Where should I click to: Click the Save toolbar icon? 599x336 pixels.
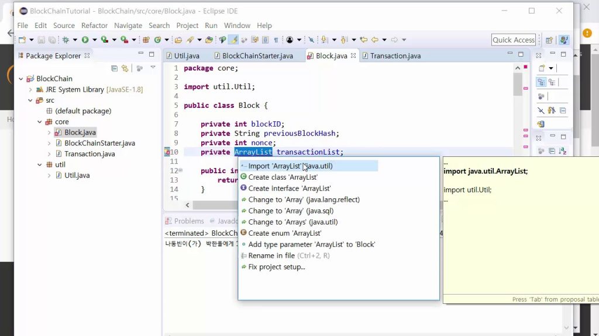[42, 40]
